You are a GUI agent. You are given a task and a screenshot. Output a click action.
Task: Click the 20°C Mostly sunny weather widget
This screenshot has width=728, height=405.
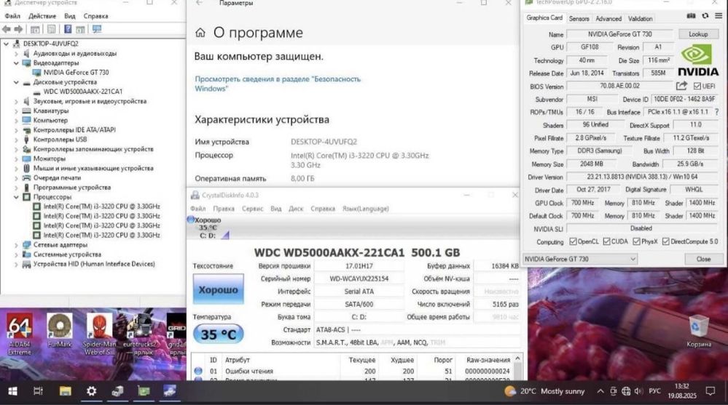544,392
